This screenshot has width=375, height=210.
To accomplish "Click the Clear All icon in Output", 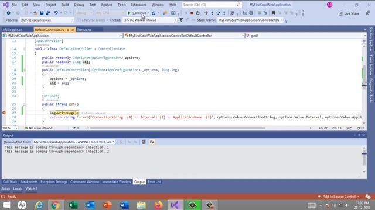I will [144, 142].
